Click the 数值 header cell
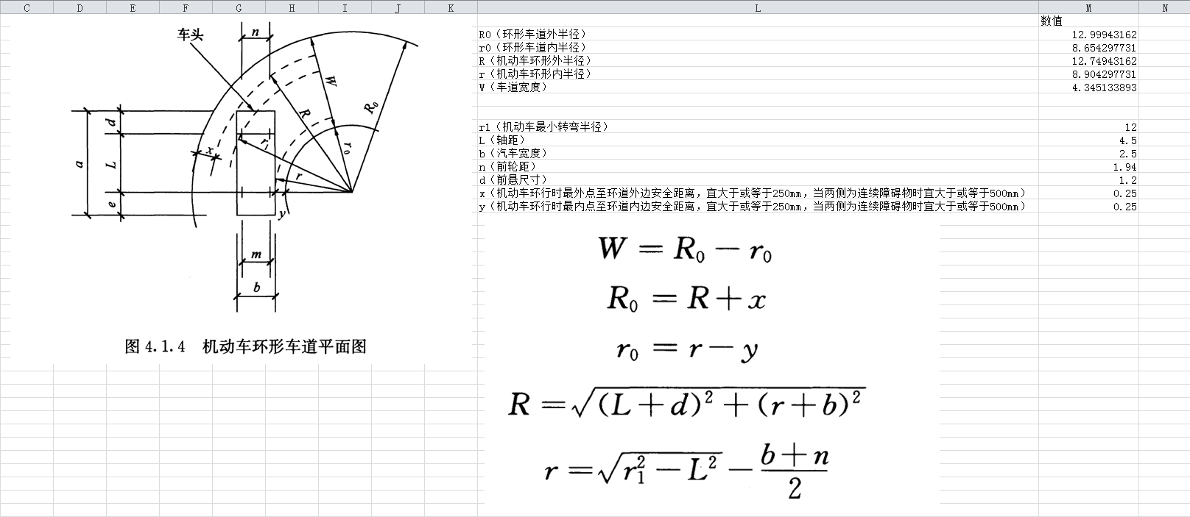The width and height of the screenshot is (1190, 517). [x=1088, y=21]
